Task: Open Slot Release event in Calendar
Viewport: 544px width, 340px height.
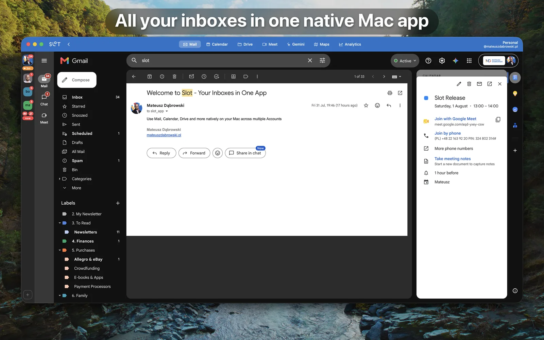Action: pyautogui.click(x=490, y=84)
